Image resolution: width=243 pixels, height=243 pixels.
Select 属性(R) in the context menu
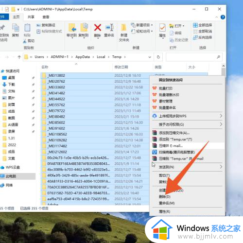click(x=165, y=211)
